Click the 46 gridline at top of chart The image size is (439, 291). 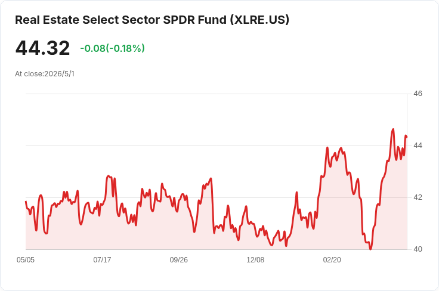tap(216, 94)
